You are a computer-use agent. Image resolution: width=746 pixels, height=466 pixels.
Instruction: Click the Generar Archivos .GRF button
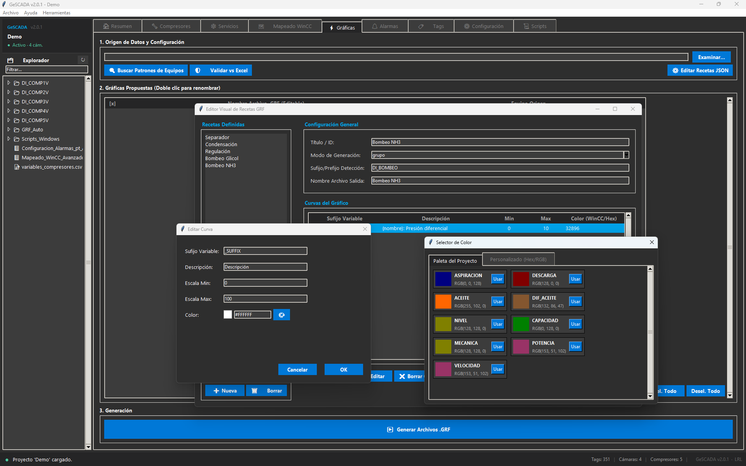418,429
